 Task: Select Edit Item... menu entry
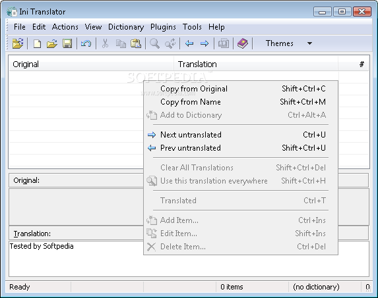(x=241, y=234)
